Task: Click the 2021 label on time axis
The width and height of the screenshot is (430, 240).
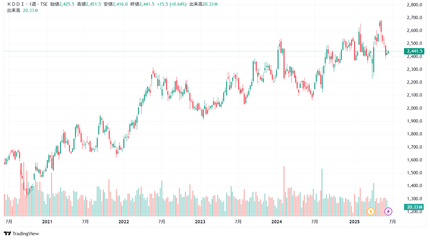Action: [x=47, y=222]
